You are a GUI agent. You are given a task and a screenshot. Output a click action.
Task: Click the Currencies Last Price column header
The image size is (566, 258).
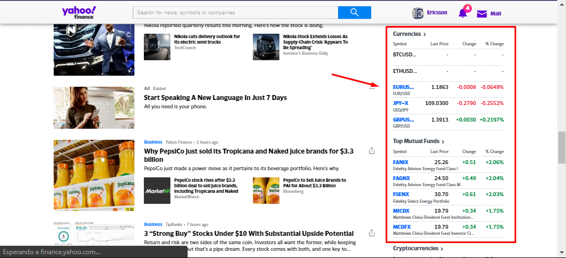click(439, 44)
